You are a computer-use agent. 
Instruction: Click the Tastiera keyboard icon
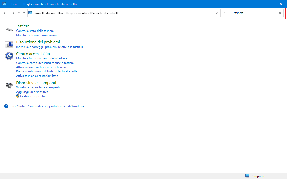point(9,29)
